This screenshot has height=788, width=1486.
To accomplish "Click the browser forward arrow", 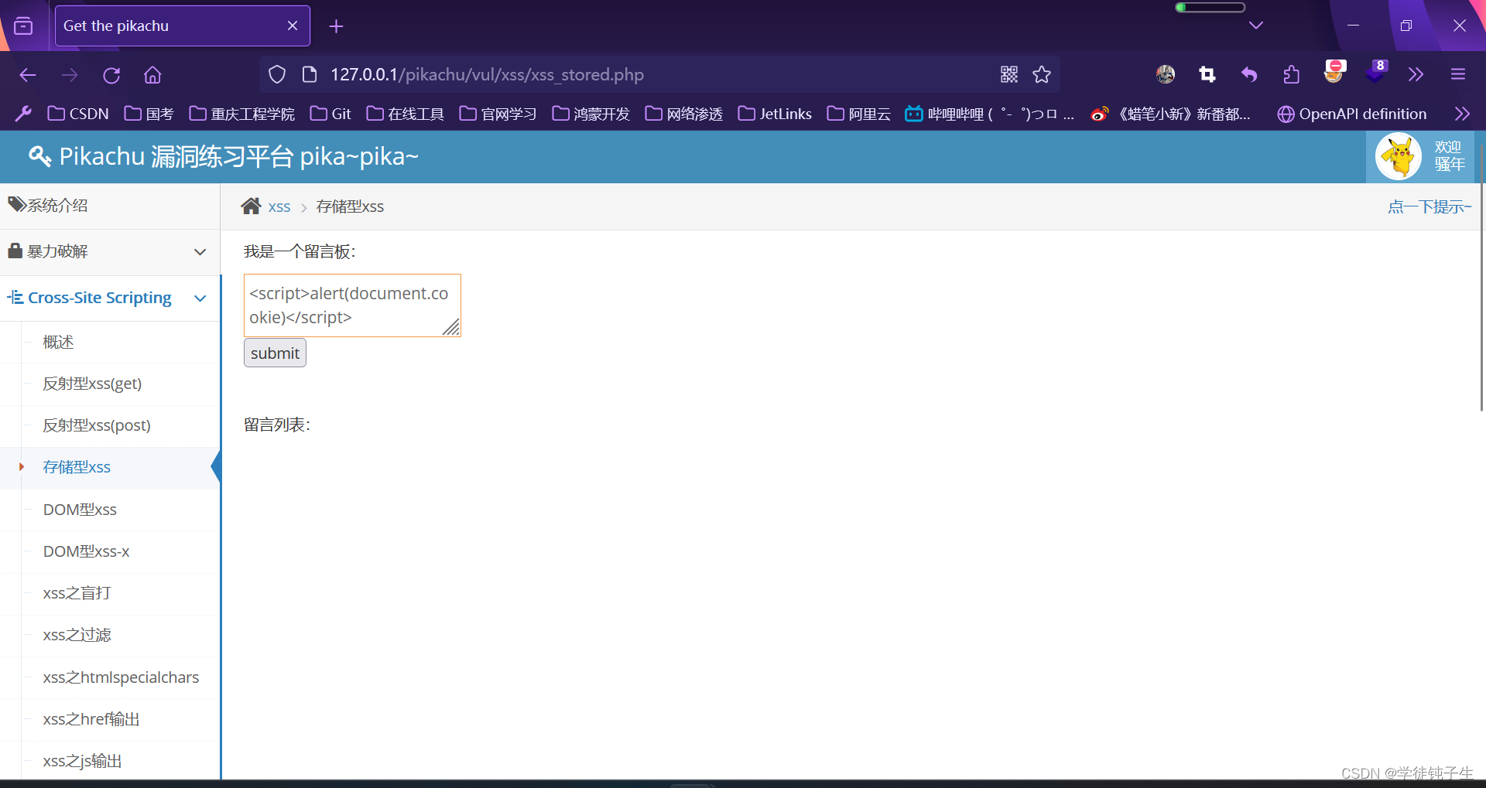I will (x=70, y=75).
